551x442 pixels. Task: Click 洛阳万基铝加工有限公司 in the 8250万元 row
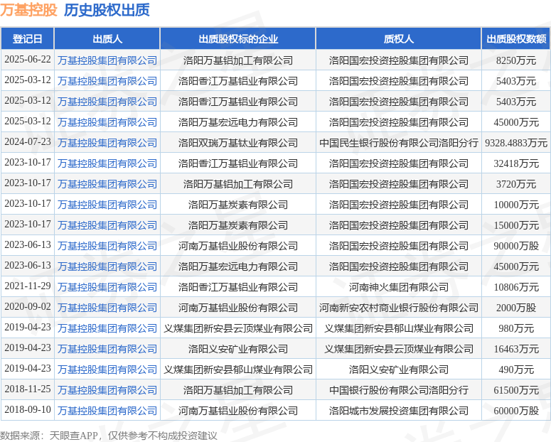(238, 60)
